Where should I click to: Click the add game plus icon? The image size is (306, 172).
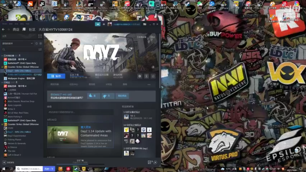click(4, 162)
